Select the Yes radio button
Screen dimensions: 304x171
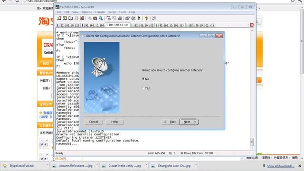143,88
